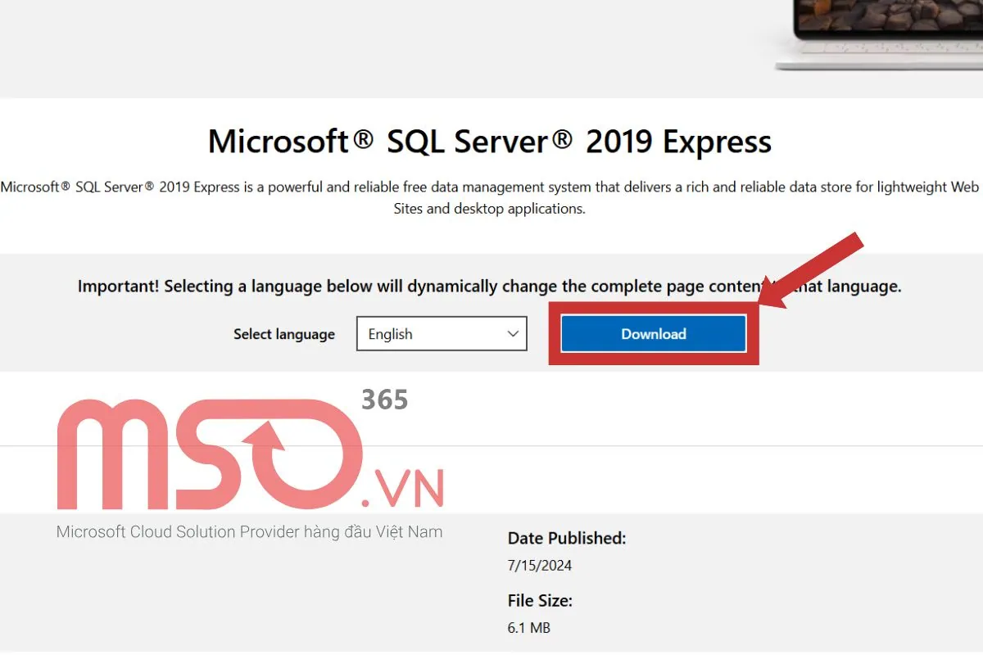
Task: Click the 6.1 MB file size value
Action: [x=528, y=627]
